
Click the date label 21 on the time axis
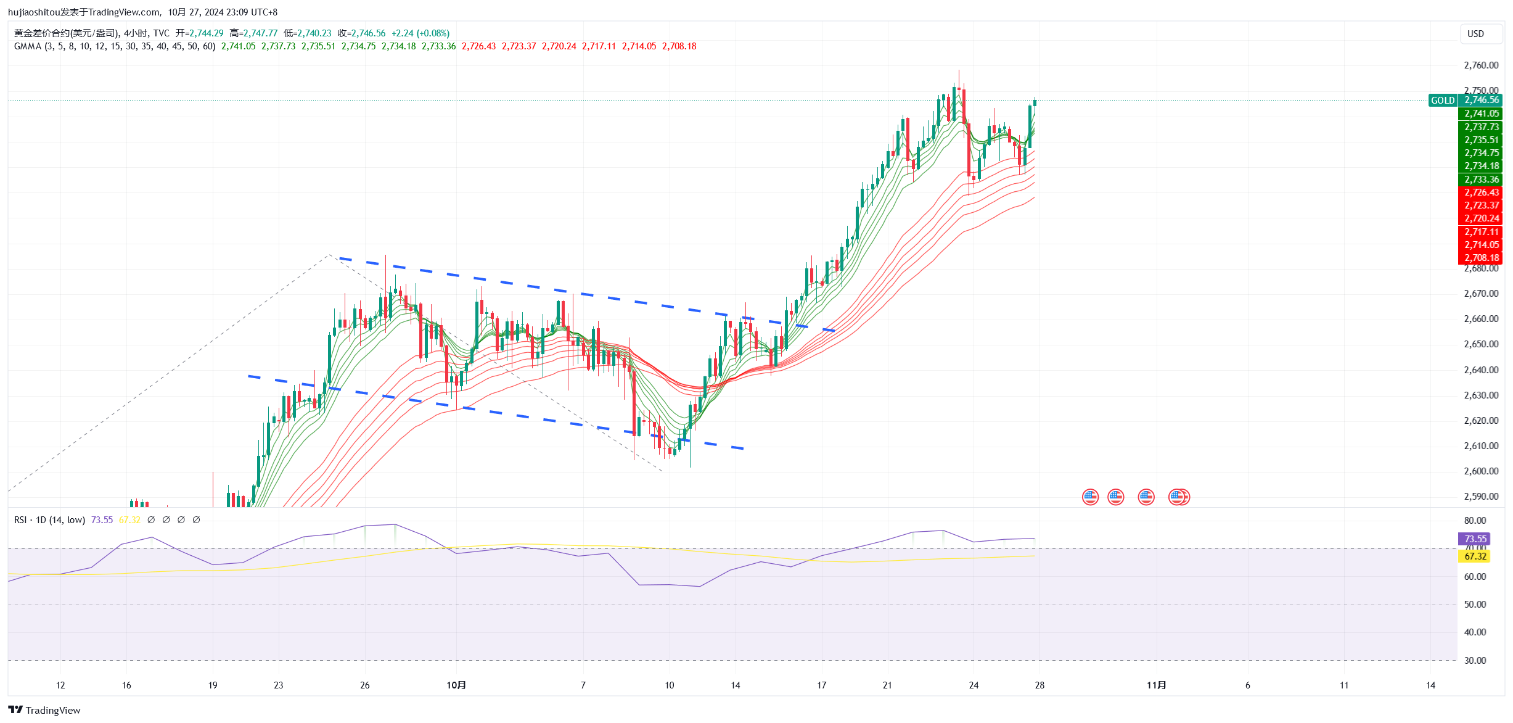887,685
